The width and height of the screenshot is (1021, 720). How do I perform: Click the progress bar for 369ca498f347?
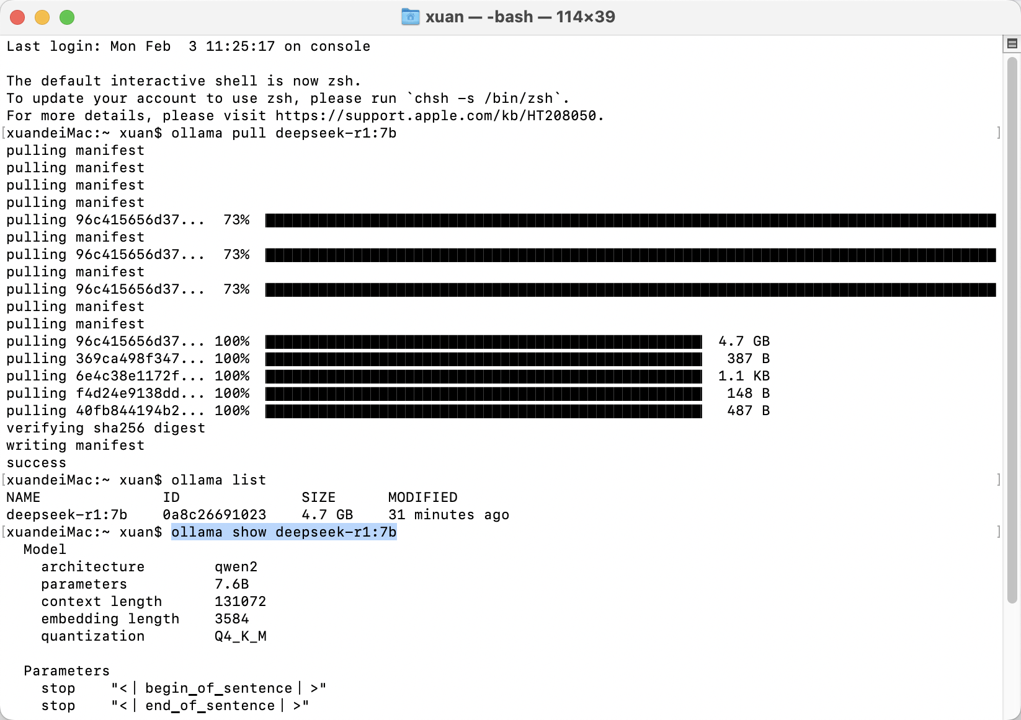coord(484,359)
